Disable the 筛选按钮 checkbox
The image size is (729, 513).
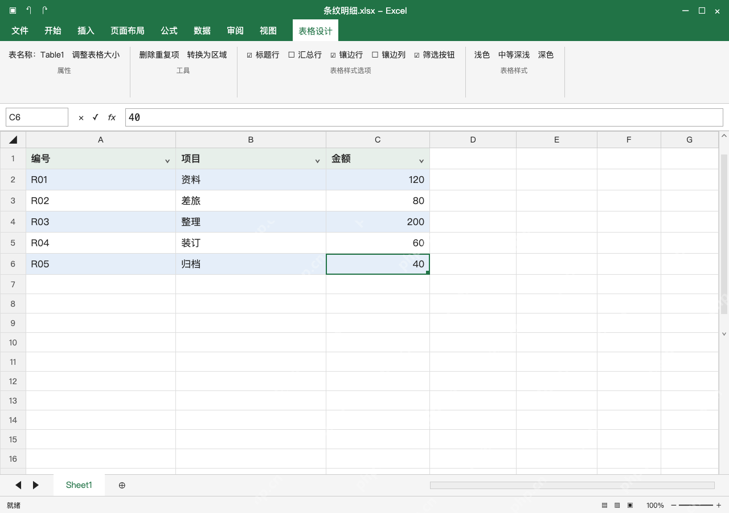point(417,55)
